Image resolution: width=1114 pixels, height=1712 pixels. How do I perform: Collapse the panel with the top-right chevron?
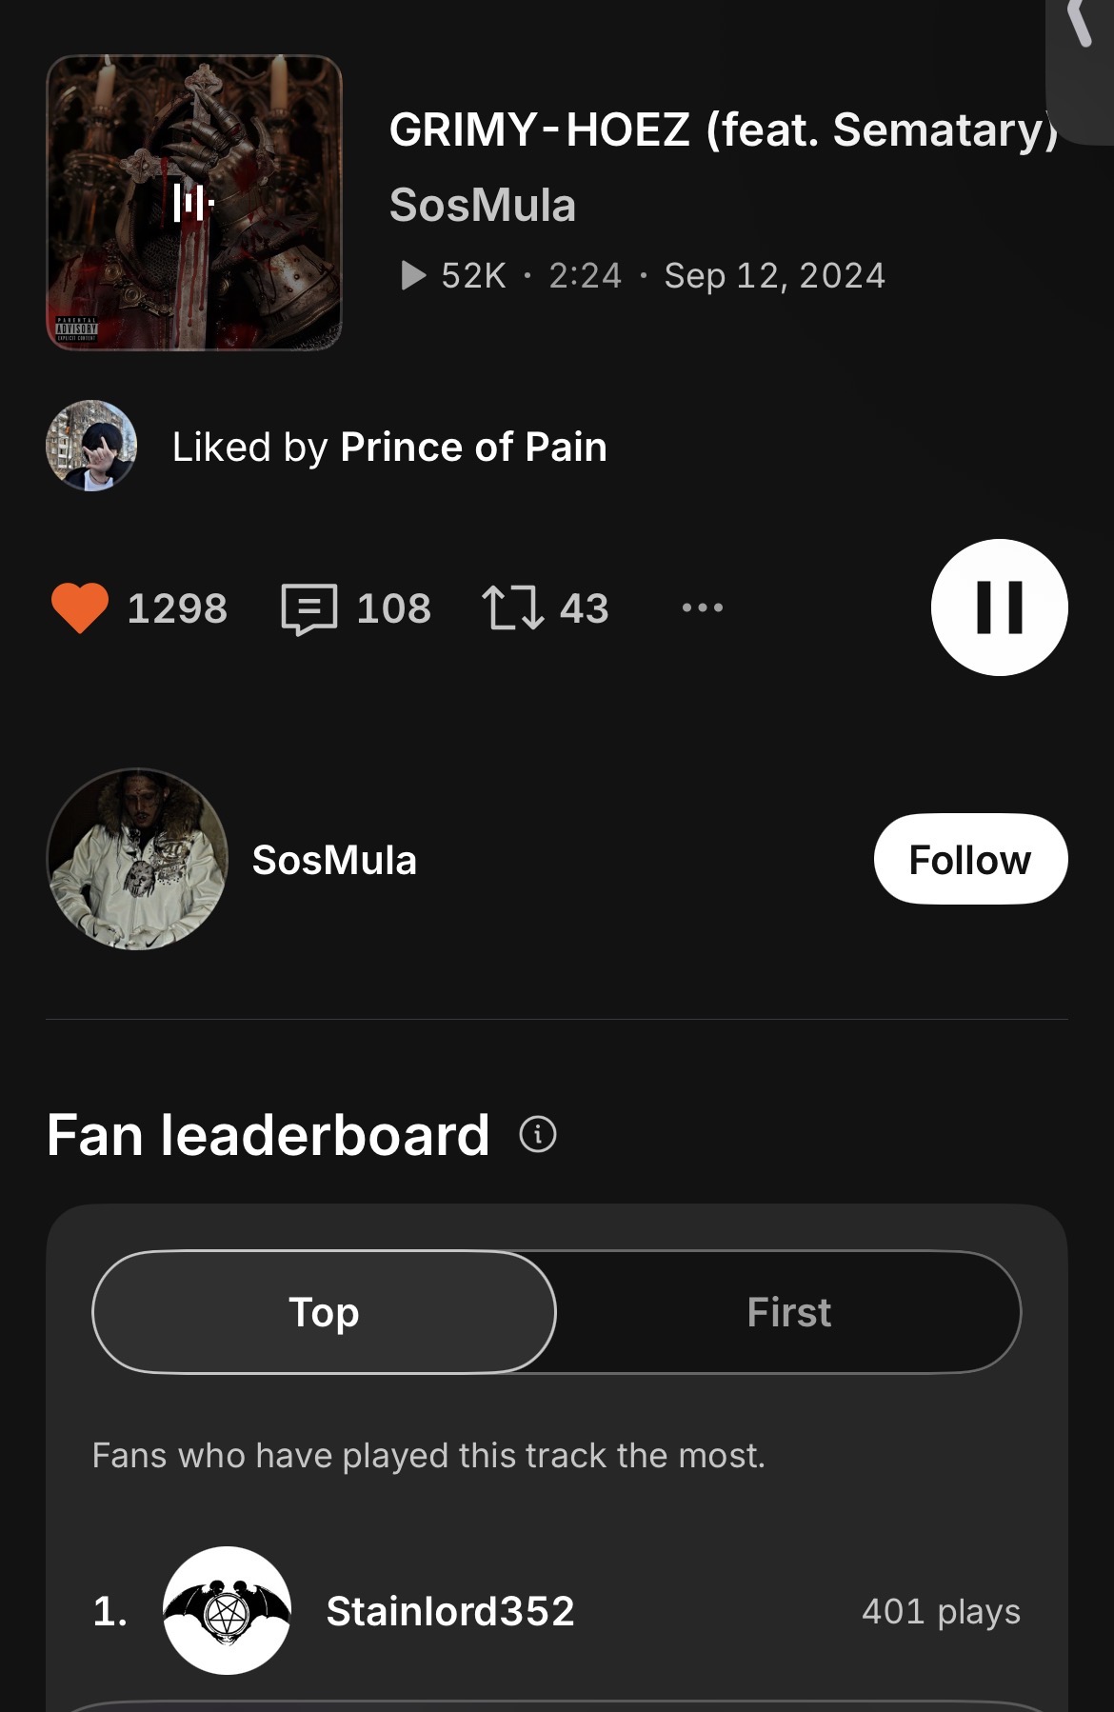tap(1080, 23)
